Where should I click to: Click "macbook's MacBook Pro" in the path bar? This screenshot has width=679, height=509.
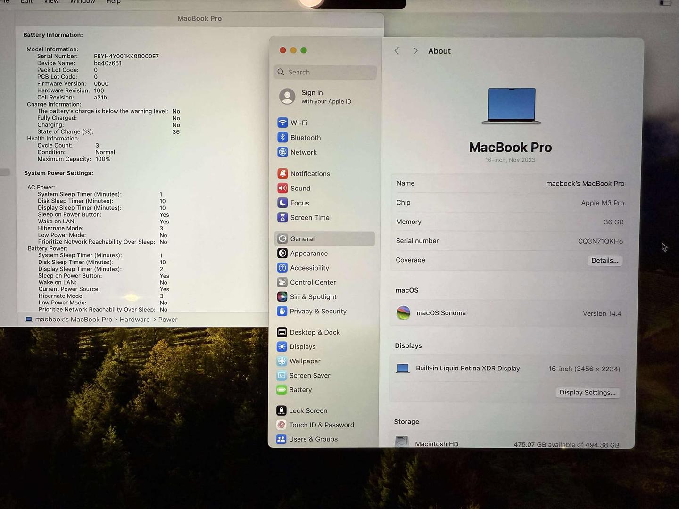click(74, 320)
